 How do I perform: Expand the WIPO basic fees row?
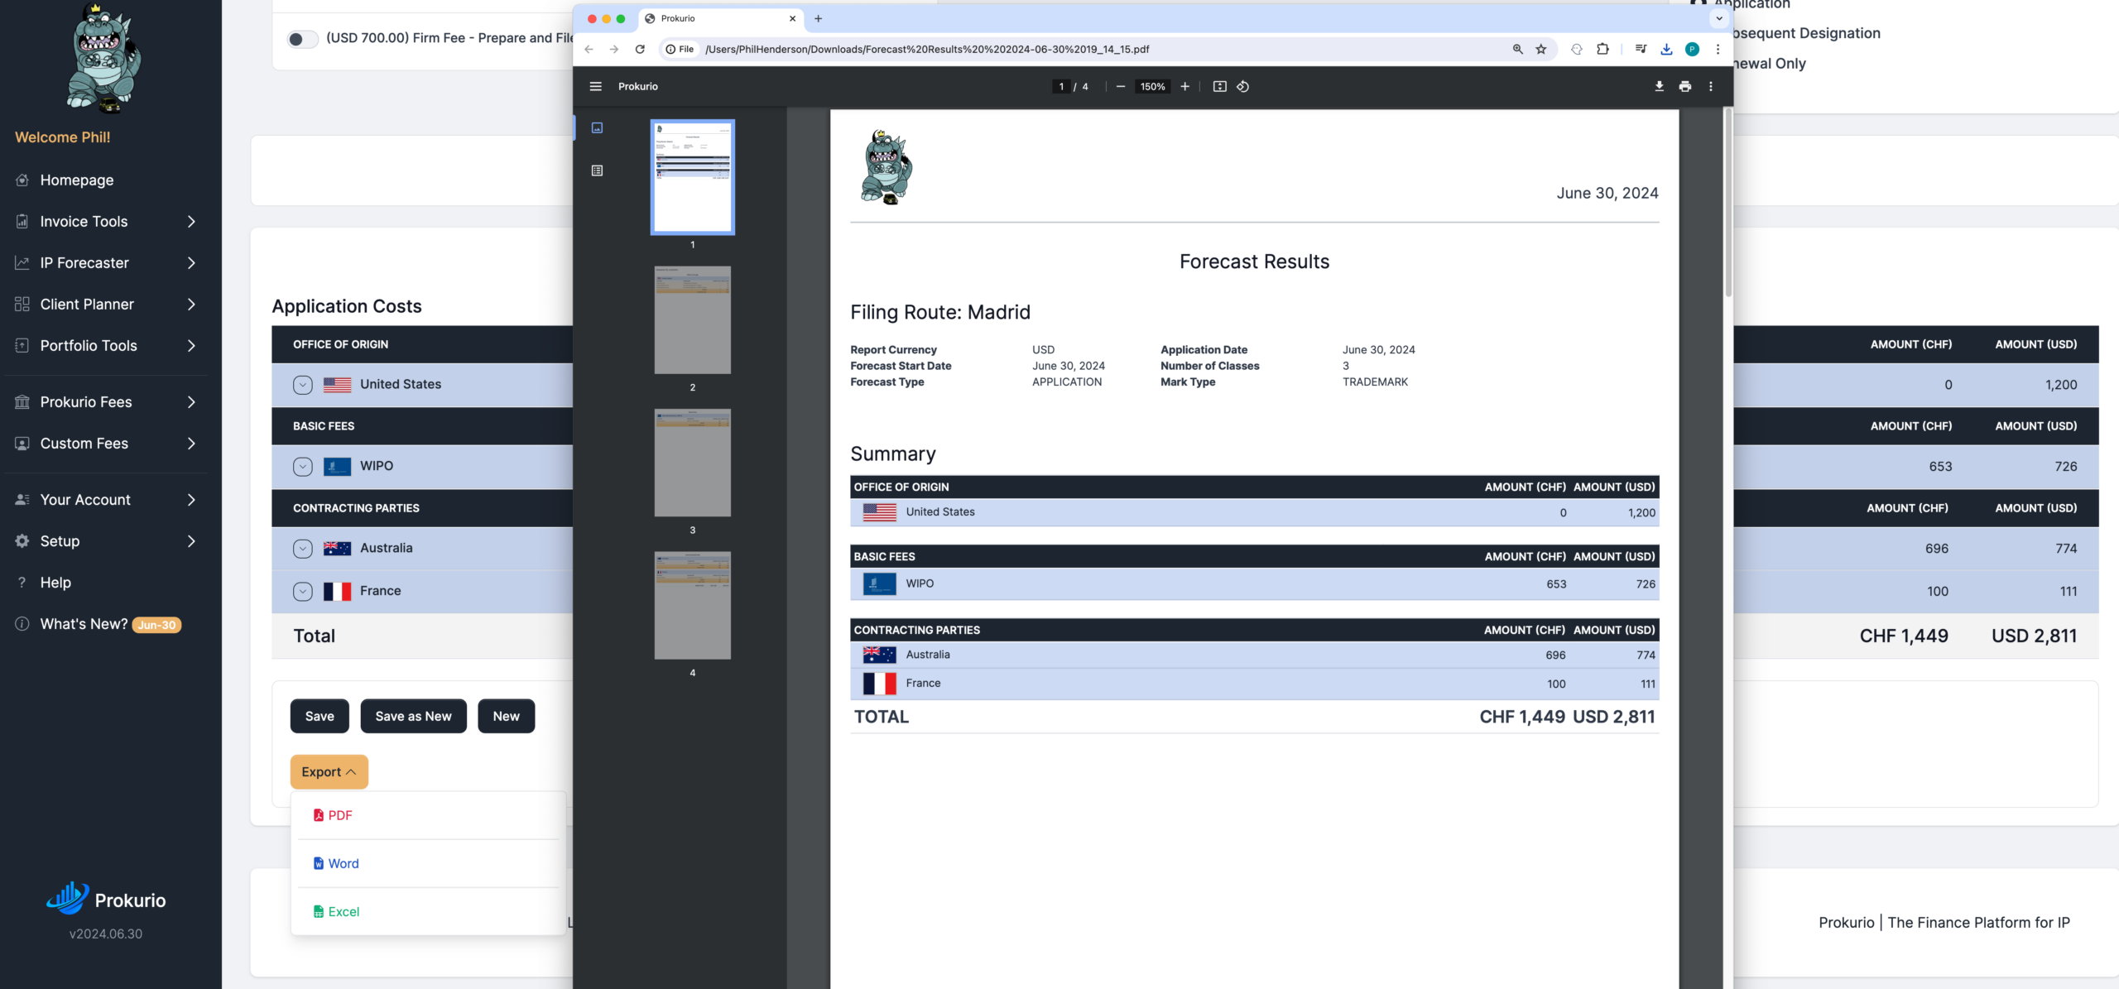tap(302, 467)
